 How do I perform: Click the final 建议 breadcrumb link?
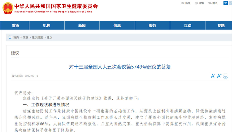click(49, 37)
